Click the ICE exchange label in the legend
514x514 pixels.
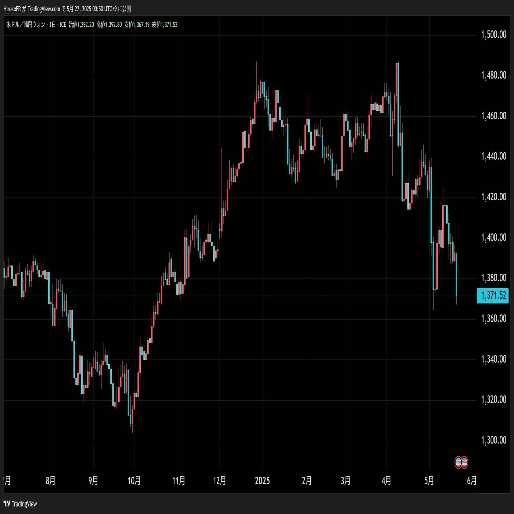tap(63, 25)
